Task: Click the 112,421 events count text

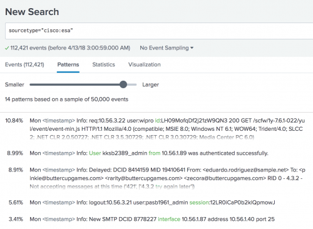Action: [x=70, y=48]
